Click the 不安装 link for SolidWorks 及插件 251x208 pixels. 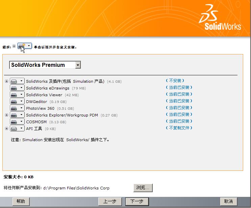click(x=175, y=80)
